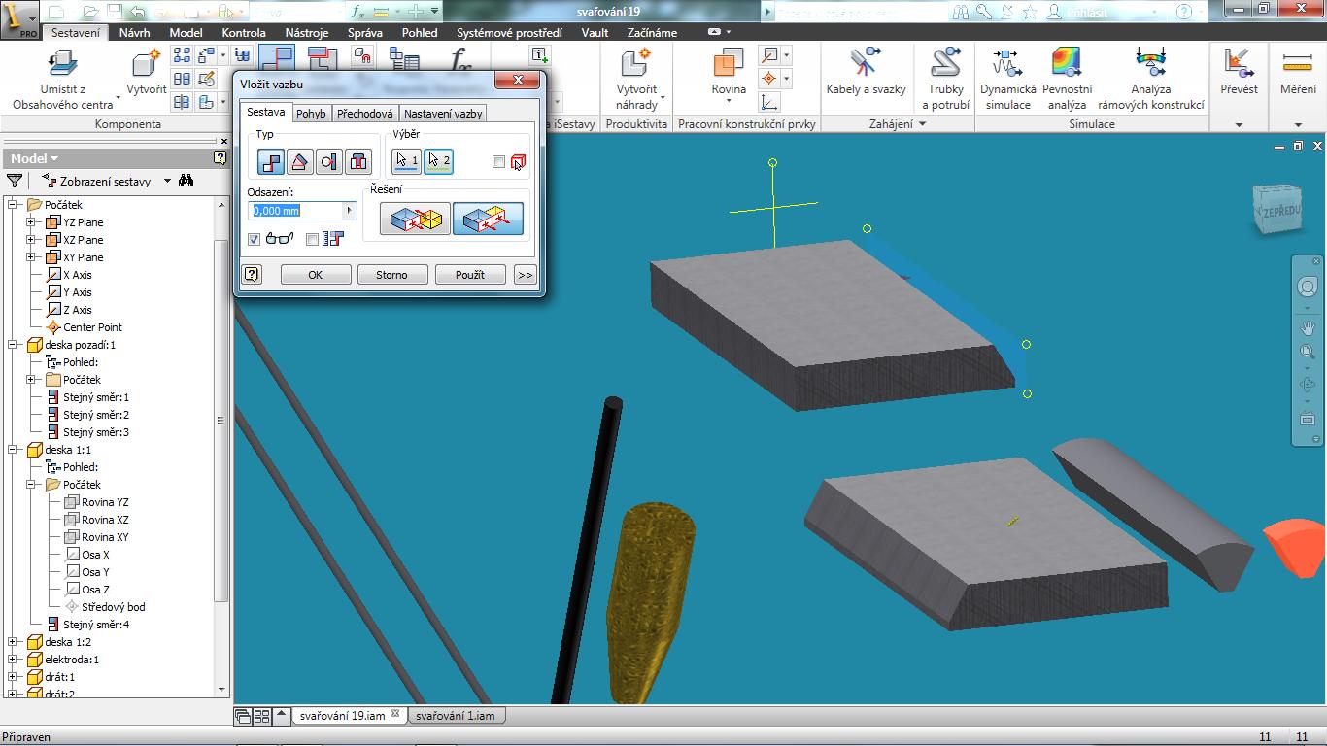The width and height of the screenshot is (1327, 746).
Task: Start Dynamická simulace
Action: (1007, 79)
